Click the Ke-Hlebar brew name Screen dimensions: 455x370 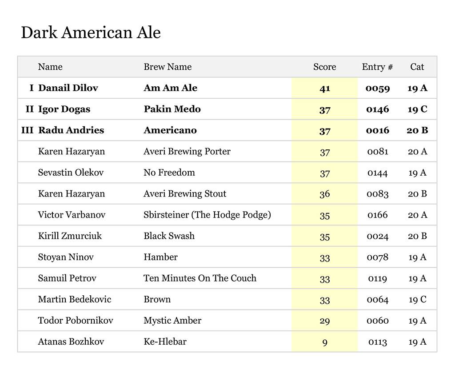pos(165,342)
